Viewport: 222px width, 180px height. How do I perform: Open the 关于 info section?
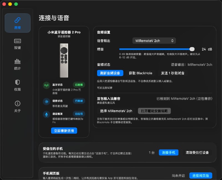[x=17, y=107]
